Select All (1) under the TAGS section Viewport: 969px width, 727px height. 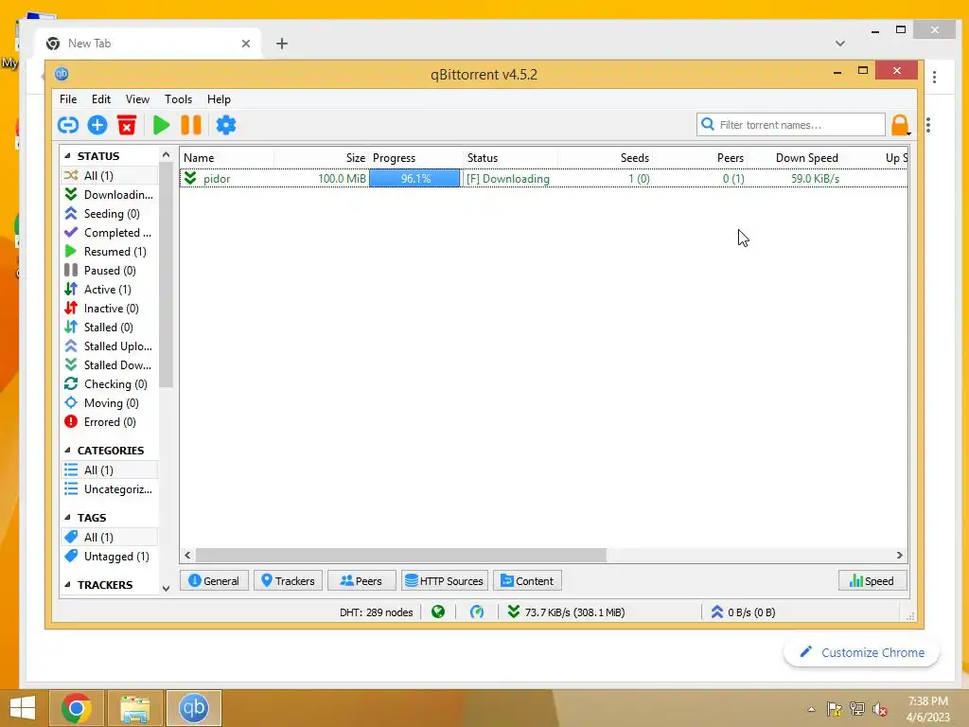tap(109, 538)
